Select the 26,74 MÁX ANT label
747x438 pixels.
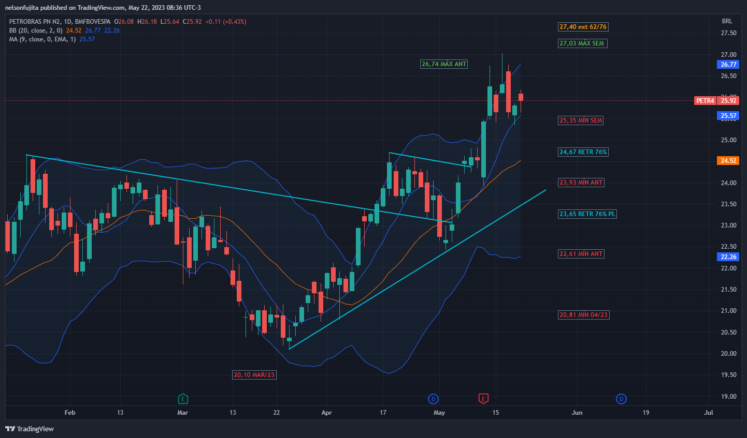(444, 64)
